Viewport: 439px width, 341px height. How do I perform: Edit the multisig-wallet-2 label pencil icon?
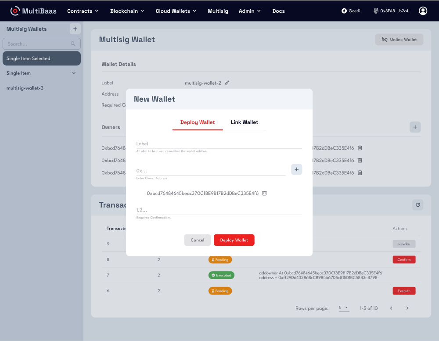point(227,83)
